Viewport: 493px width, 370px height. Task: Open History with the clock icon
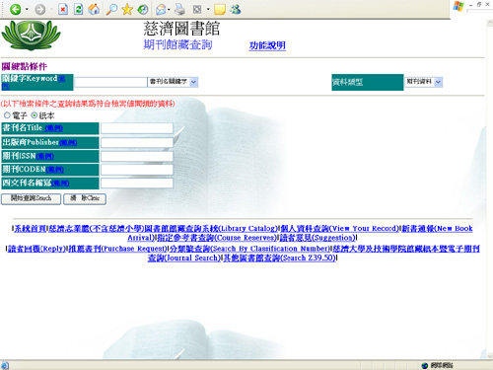[143, 9]
